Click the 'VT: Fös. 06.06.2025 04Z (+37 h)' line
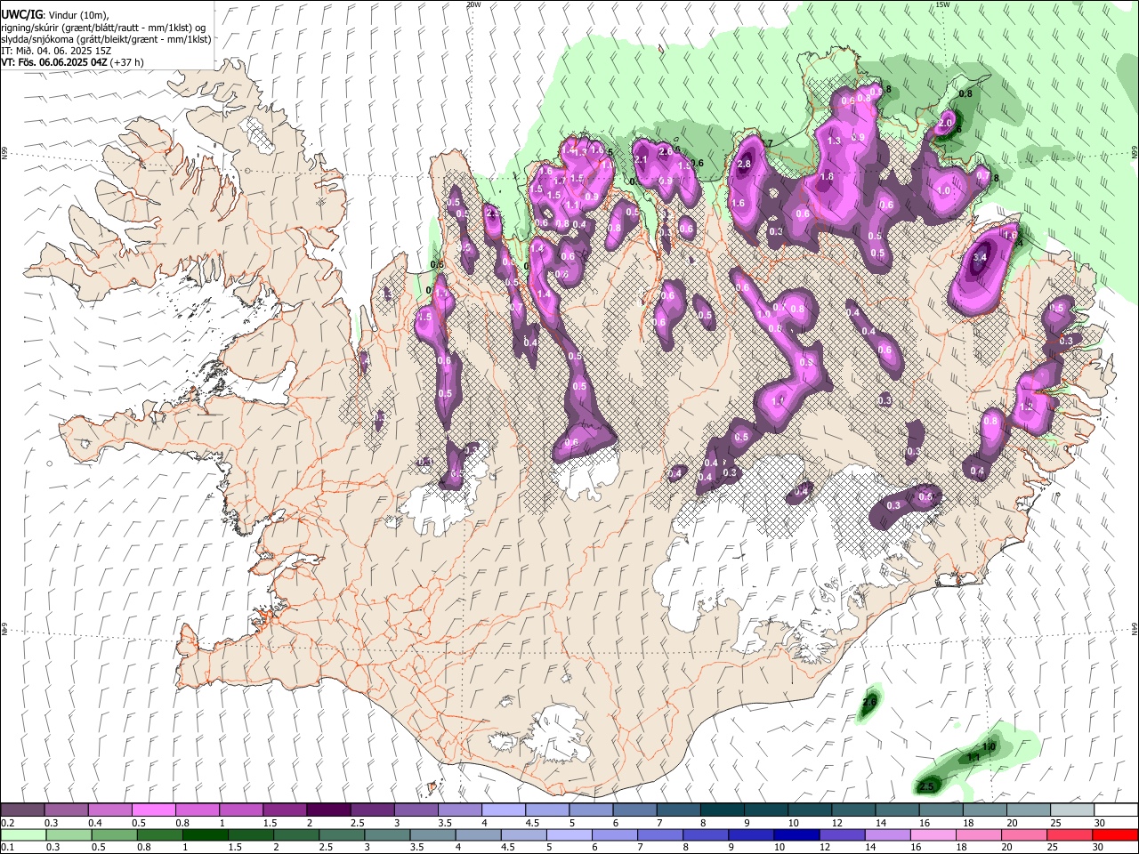This screenshot has height=854, width=1139. pyautogui.click(x=72, y=62)
